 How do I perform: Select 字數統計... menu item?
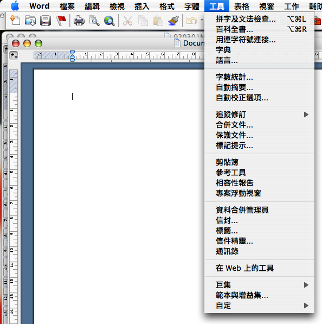[x=259, y=77]
